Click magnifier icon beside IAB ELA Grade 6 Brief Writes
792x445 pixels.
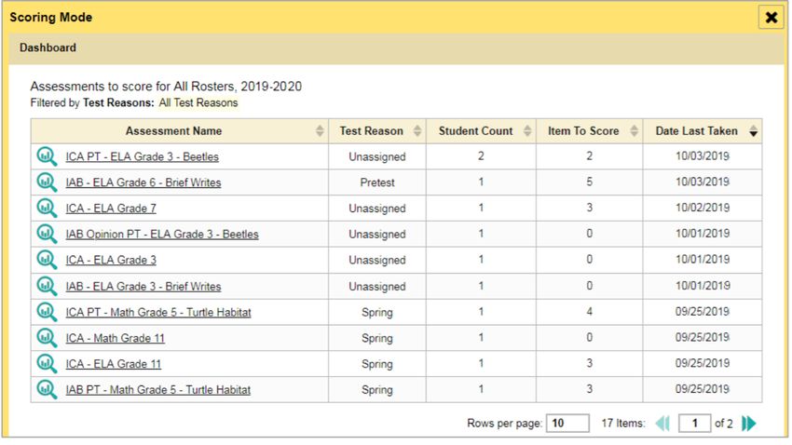point(47,182)
